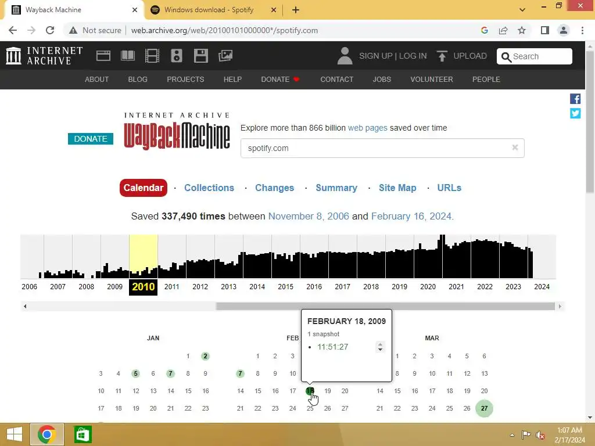Open the Google icon in the address bar
The image size is (595, 446).
point(484,30)
